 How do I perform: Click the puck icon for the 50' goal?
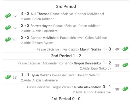[8, 39]
